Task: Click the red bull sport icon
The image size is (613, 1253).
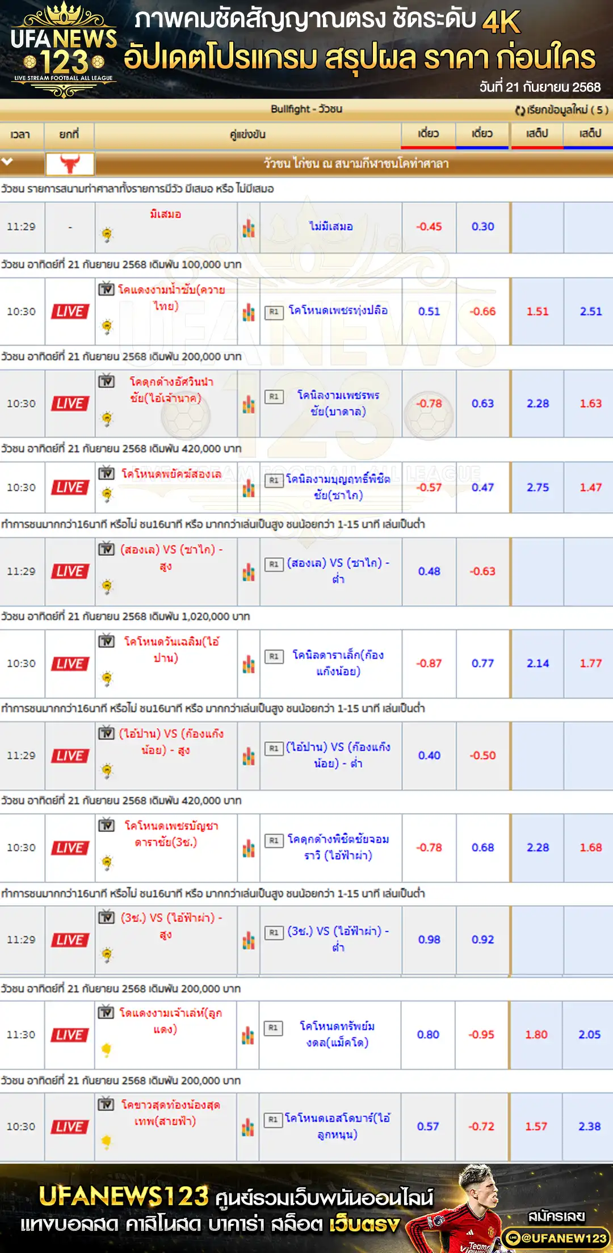Action: pyautogui.click(x=70, y=164)
